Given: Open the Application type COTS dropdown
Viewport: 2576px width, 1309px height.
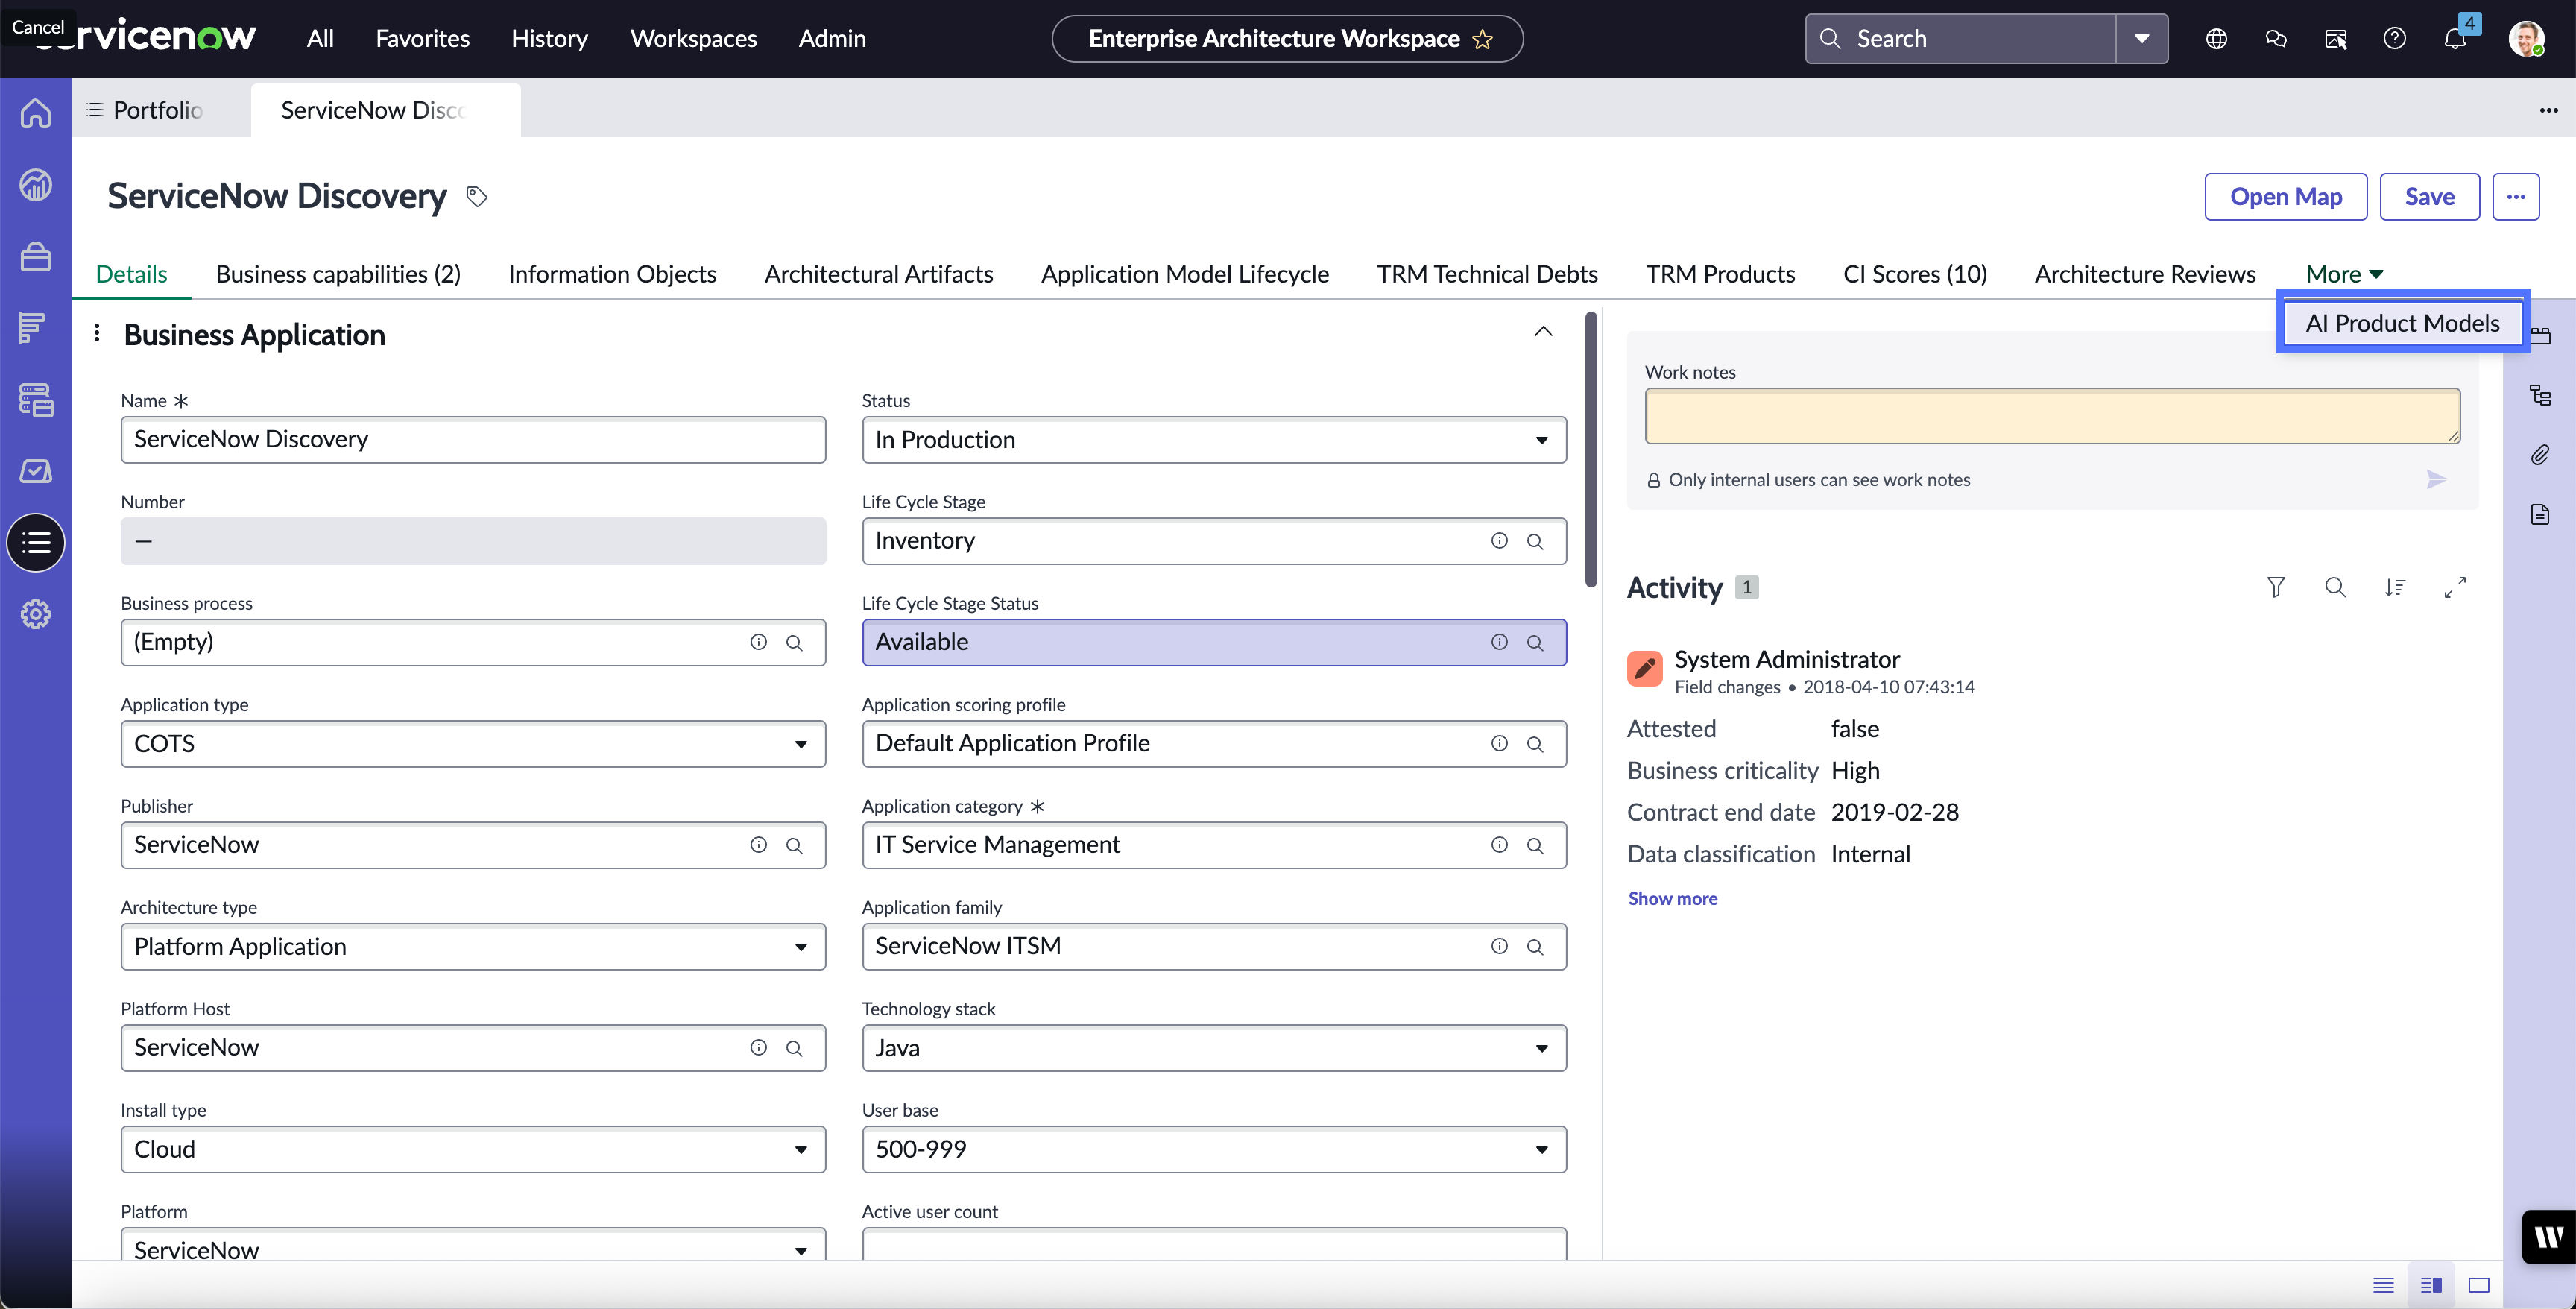Looking at the screenshot, I should tap(473, 744).
